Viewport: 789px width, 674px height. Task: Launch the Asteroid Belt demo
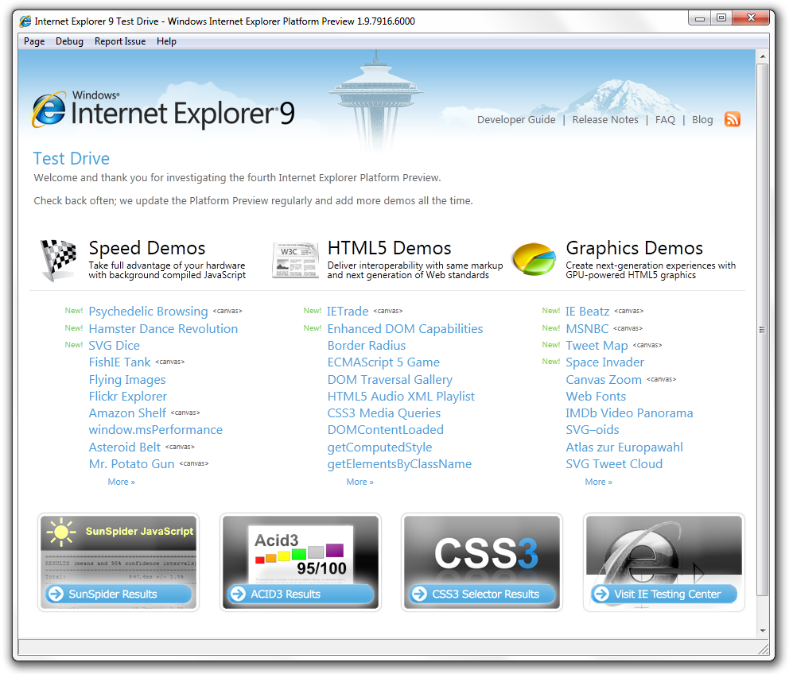[125, 447]
